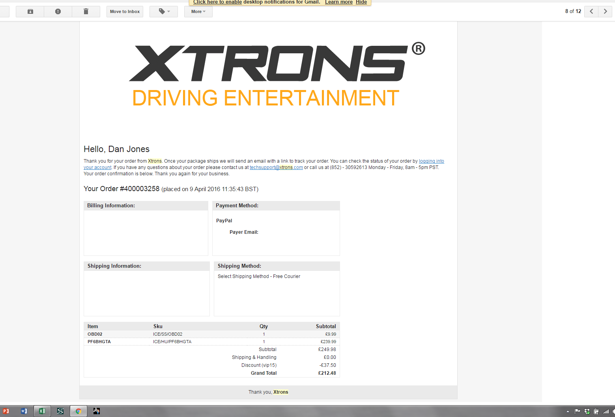Switch to Excel in the taskbar
The height and width of the screenshot is (417, 615).
click(42, 411)
